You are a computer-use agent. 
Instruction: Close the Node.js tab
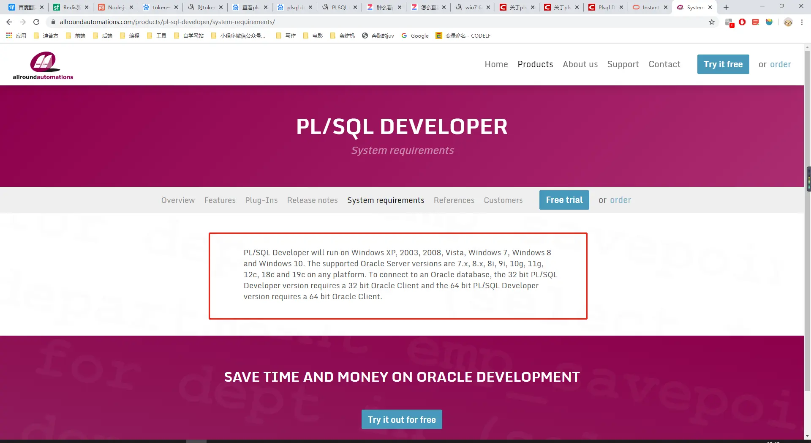point(131,7)
